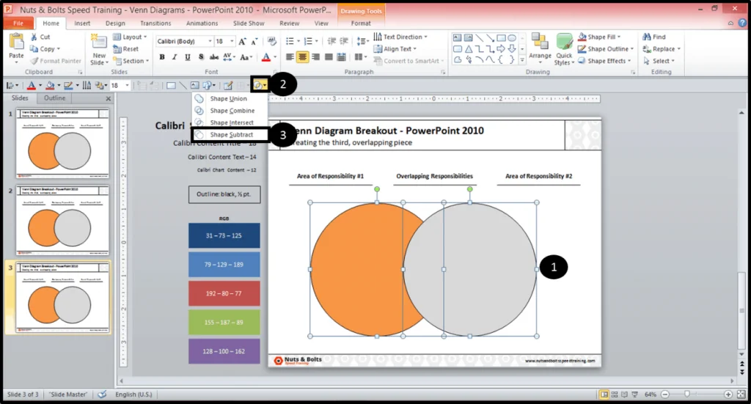Viewport: 751px width, 404px height.
Task: Toggle text shadow
Action: click(x=201, y=57)
